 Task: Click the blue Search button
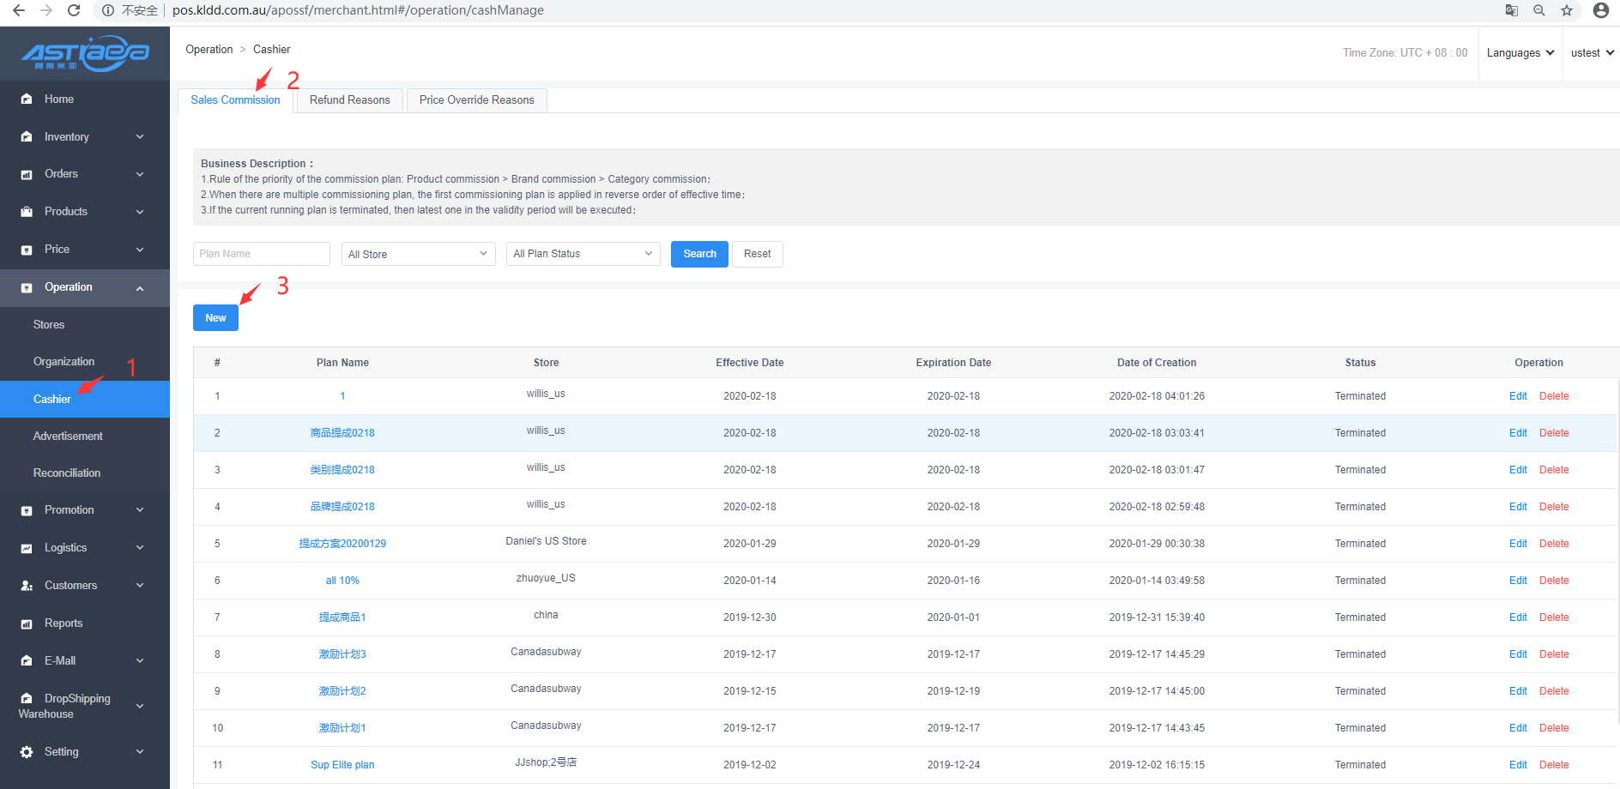(x=699, y=254)
